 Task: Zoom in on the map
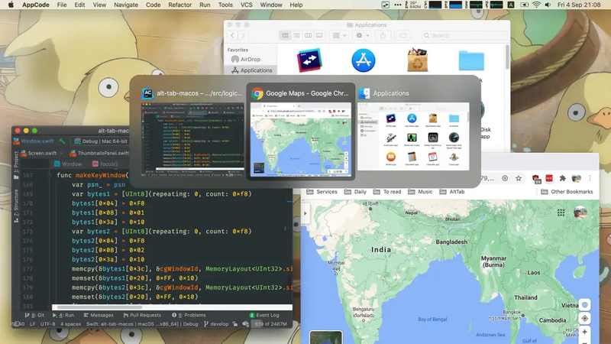(585, 333)
